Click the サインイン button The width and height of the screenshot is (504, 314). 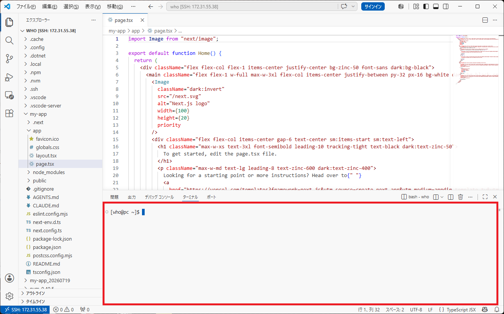(373, 6)
